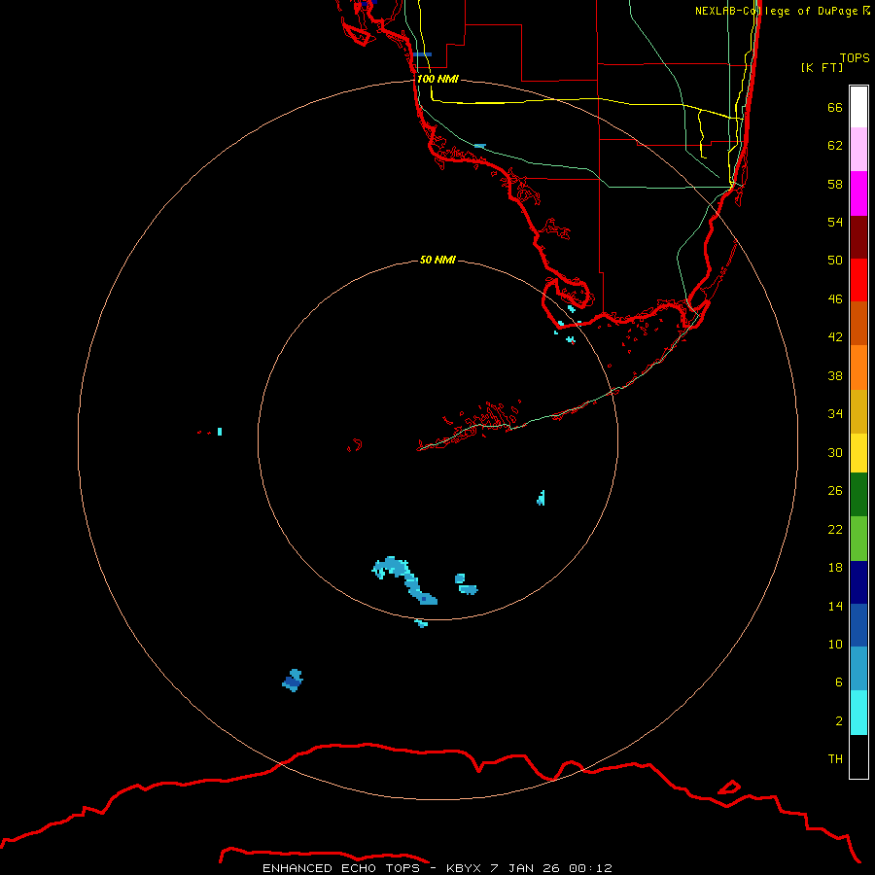Click the dark red 54 kft swatch
875x875 pixels.
click(x=858, y=237)
